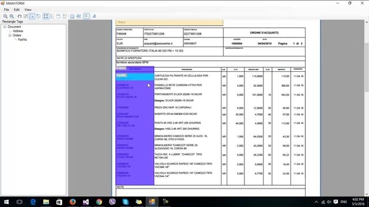Click the highlighted PartNo rectangle on document

pos(135,76)
